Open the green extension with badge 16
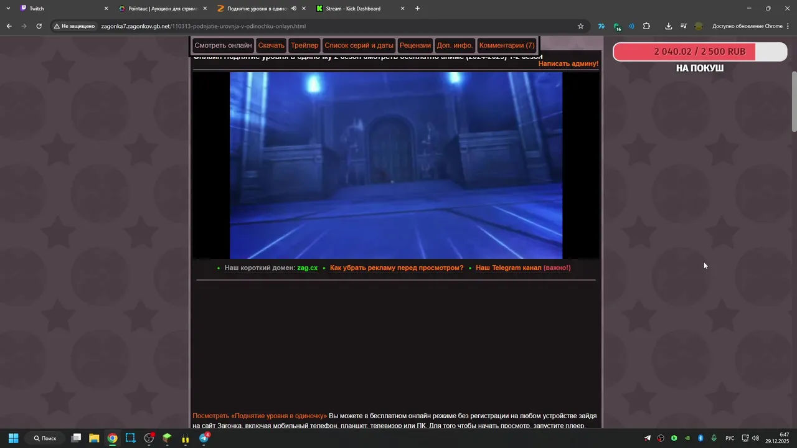Screen dimensions: 797x448 (616, 26)
